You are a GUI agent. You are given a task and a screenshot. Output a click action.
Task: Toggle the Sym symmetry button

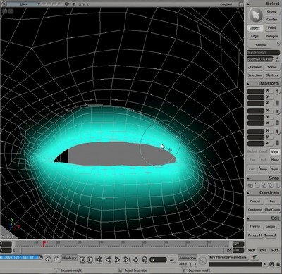(x=275, y=169)
